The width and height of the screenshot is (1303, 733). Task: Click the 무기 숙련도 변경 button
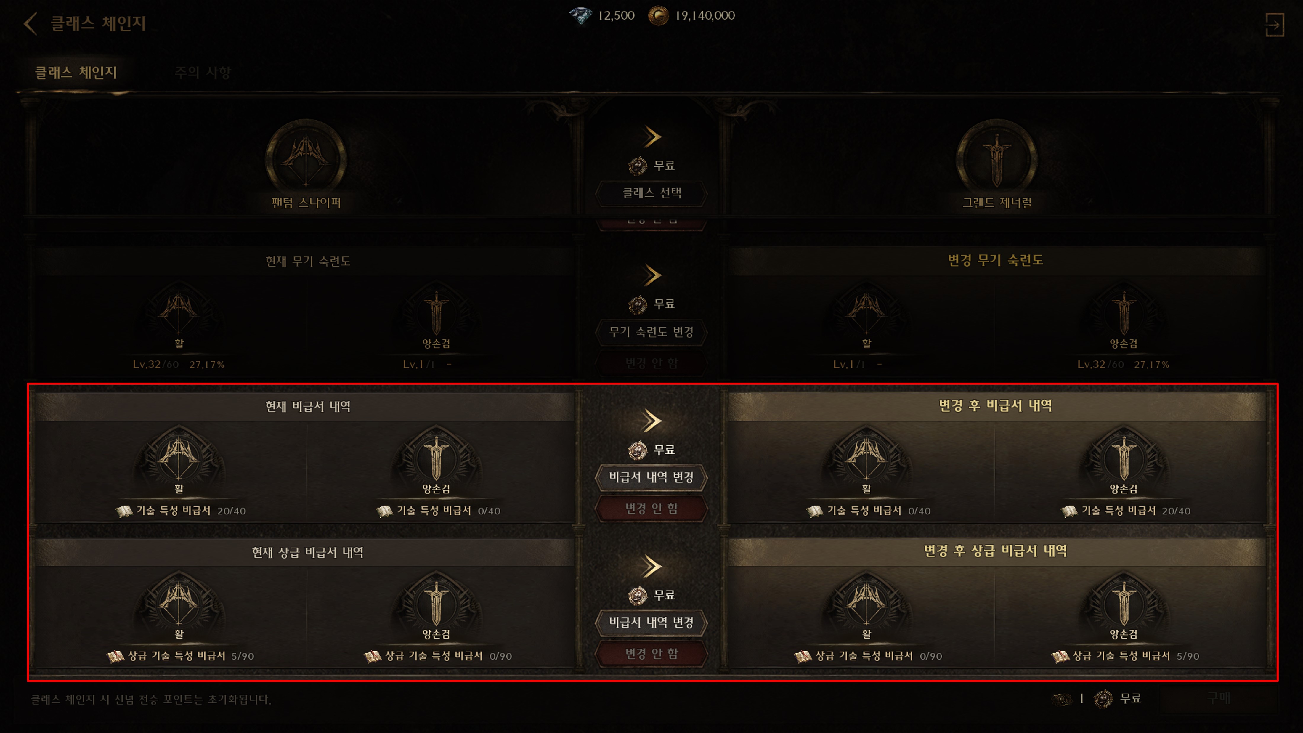[651, 332]
